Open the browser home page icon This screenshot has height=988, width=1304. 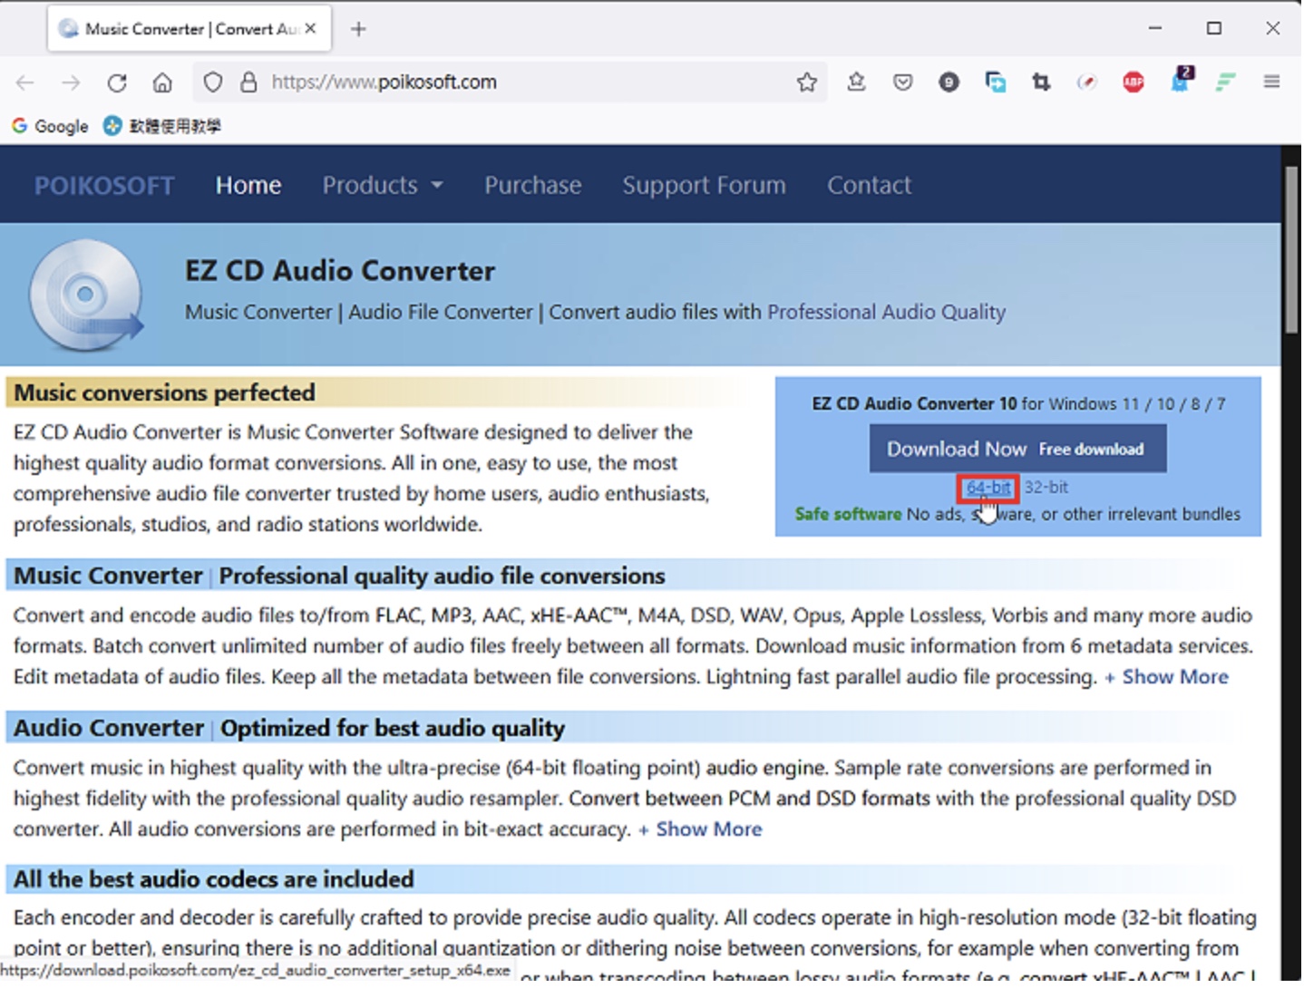pos(162,82)
